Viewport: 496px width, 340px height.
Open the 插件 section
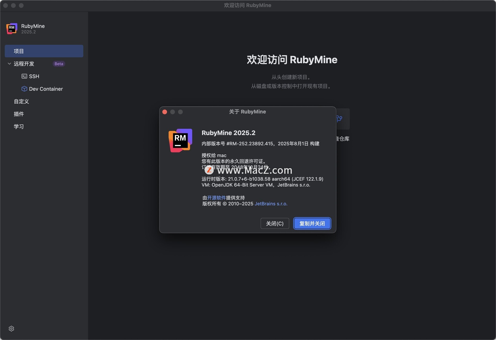tap(19, 114)
